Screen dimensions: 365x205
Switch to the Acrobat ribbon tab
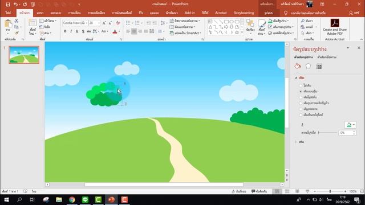click(x=221, y=13)
